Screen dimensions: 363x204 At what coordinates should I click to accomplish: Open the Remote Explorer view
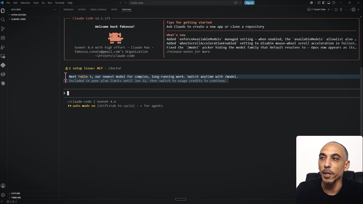click(3, 56)
